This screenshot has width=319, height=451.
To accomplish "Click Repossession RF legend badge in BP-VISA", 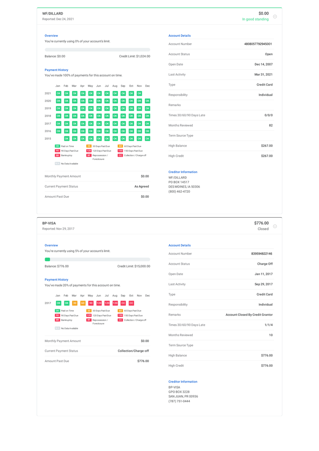I will pos(89,320).
